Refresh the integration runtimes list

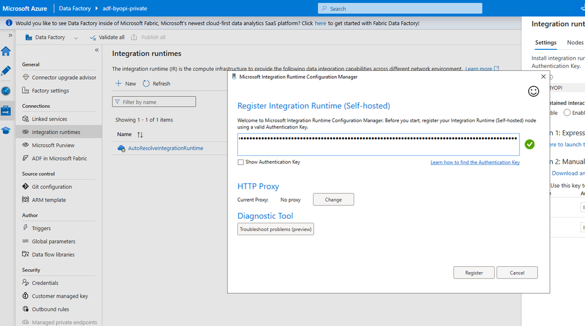pyautogui.click(x=157, y=83)
